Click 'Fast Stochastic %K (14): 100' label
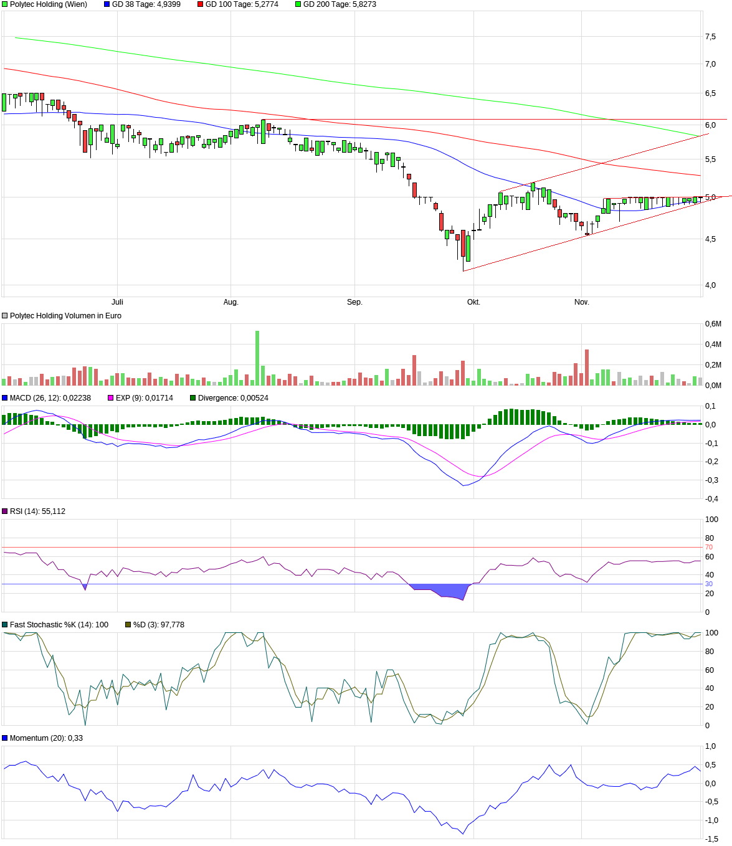The height and width of the screenshot is (846, 732). pos(59,625)
